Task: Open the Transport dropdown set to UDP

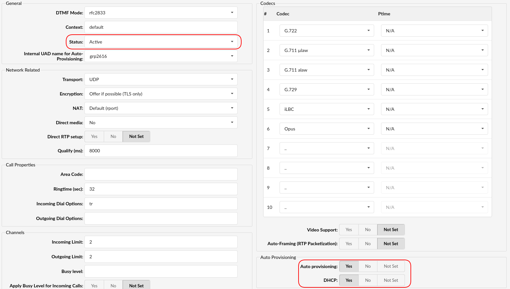Action: click(x=161, y=79)
